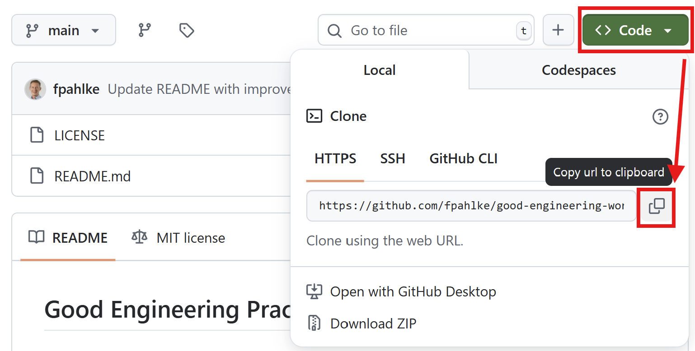This screenshot has width=695, height=351.
Task: Select the Local tab
Action: tap(379, 70)
